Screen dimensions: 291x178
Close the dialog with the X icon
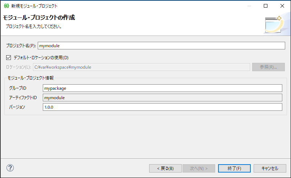click(x=282, y=6)
